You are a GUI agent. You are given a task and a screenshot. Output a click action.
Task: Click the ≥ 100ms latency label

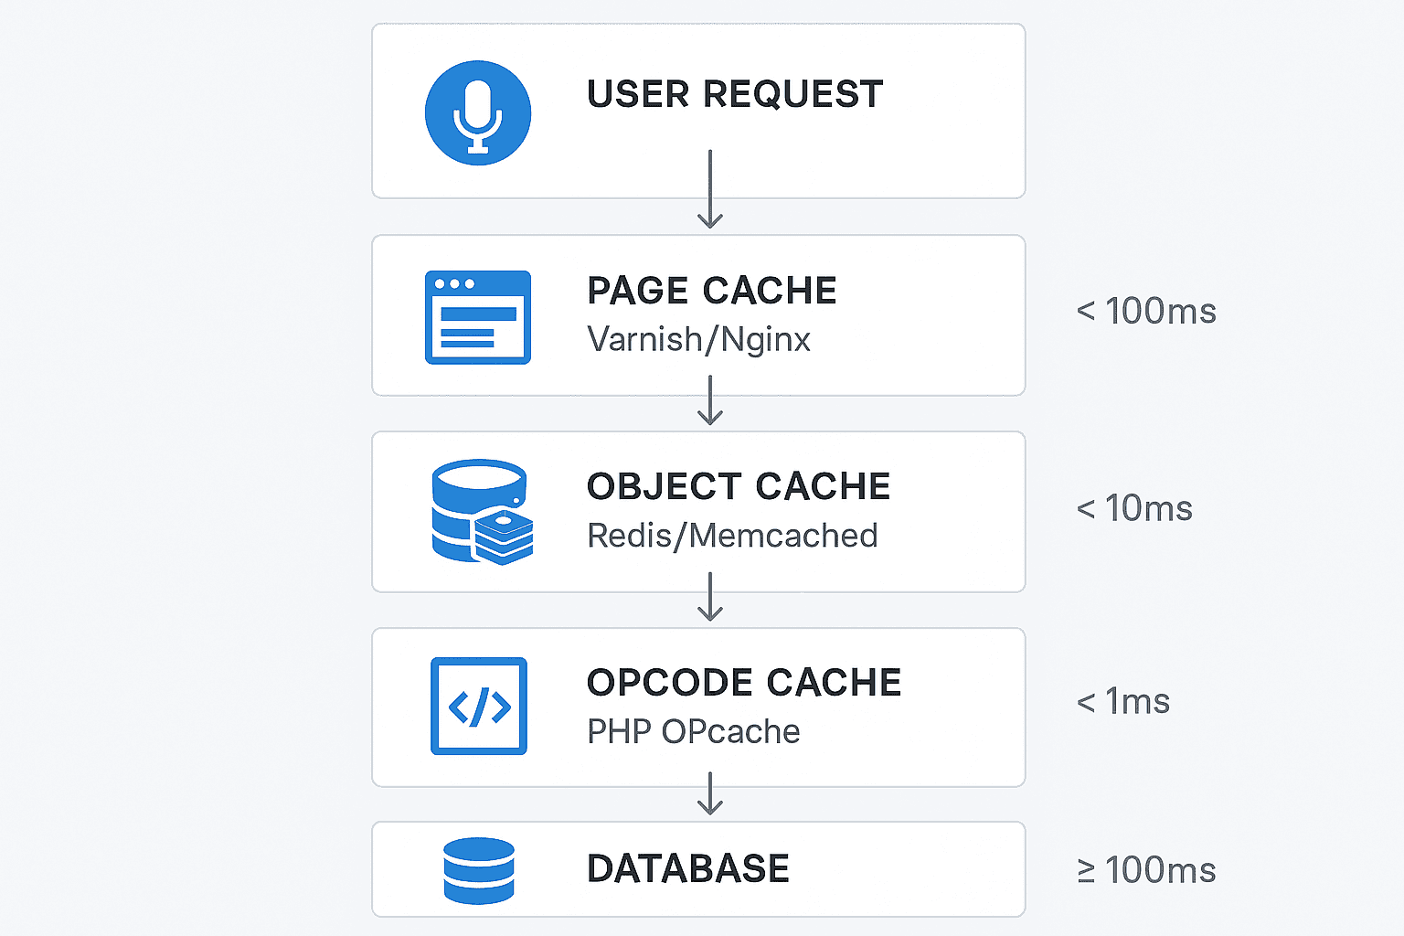click(x=1146, y=870)
